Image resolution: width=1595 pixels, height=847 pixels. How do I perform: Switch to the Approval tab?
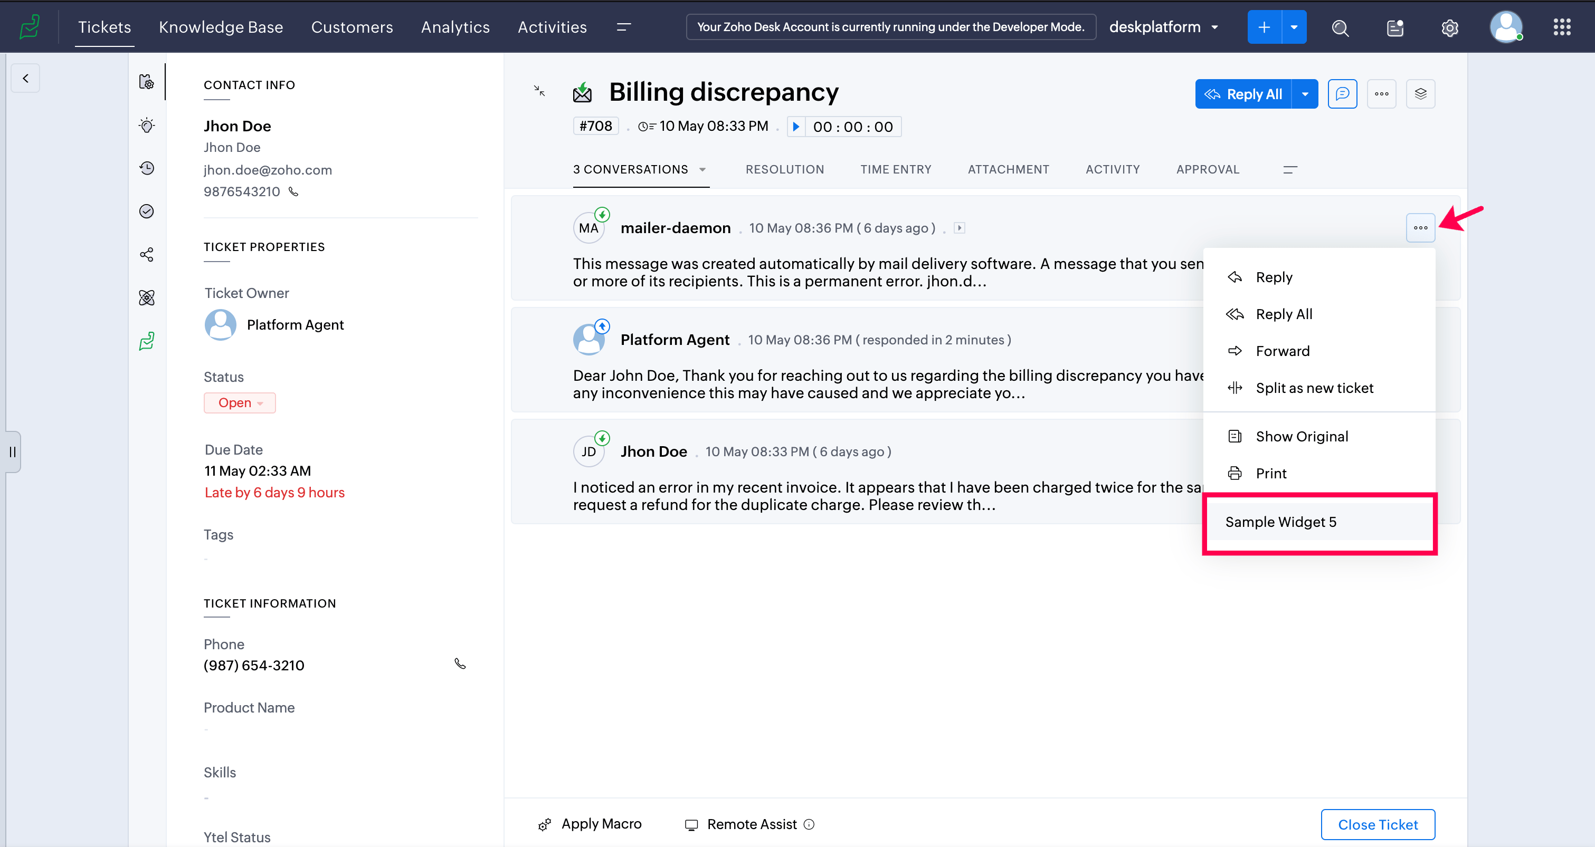(1208, 169)
